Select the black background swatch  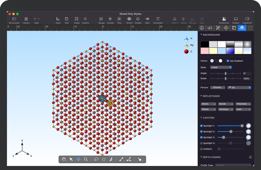205,44
